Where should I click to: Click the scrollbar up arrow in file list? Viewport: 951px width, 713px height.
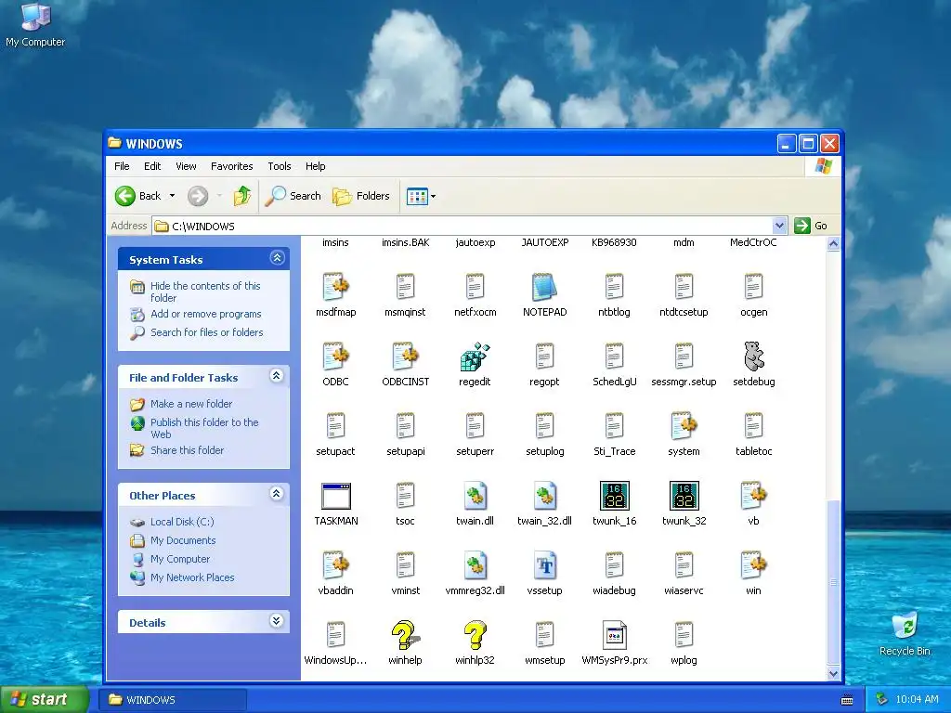pyautogui.click(x=833, y=244)
